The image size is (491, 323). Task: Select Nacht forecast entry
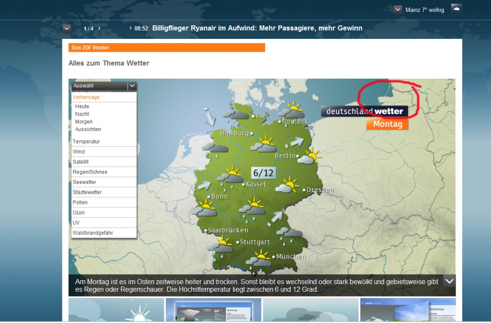82,114
